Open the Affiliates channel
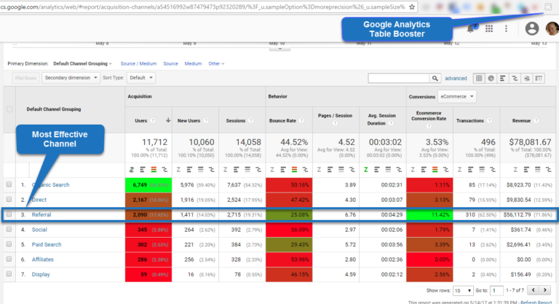The image size is (559, 304). (42, 260)
